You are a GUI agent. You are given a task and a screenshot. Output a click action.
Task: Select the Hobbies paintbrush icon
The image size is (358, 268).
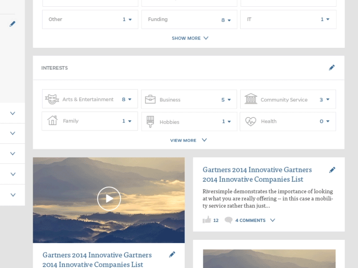(x=151, y=121)
